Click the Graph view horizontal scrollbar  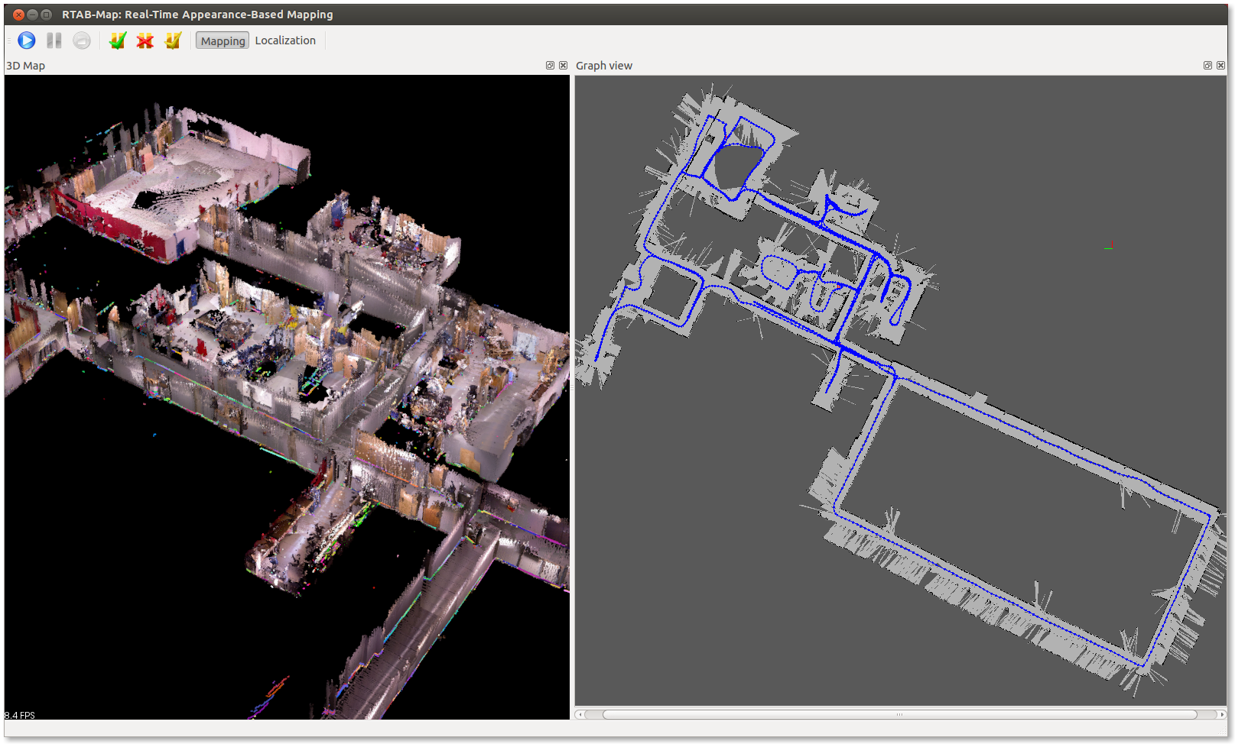pyautogui.click(x=899, y=715)
